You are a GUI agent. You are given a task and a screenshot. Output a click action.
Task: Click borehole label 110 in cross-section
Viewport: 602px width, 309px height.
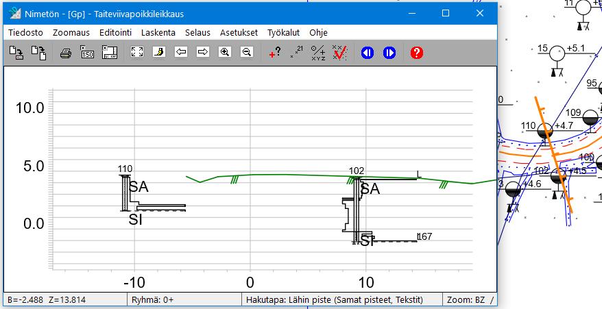125,169
